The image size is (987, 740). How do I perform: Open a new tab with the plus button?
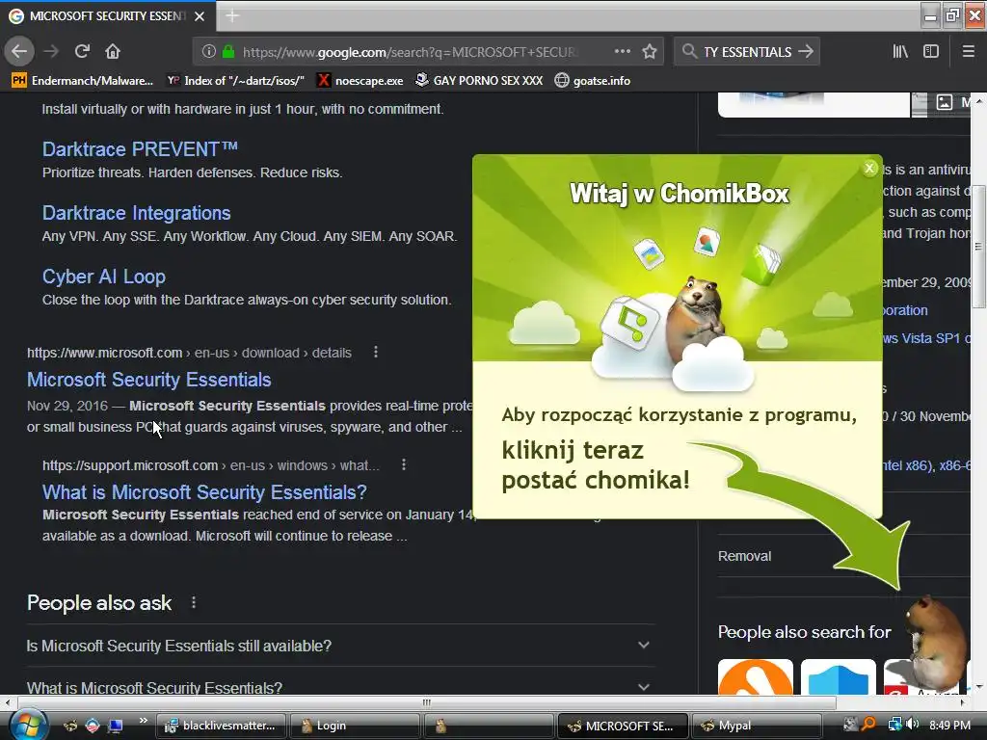coord(232,15)
